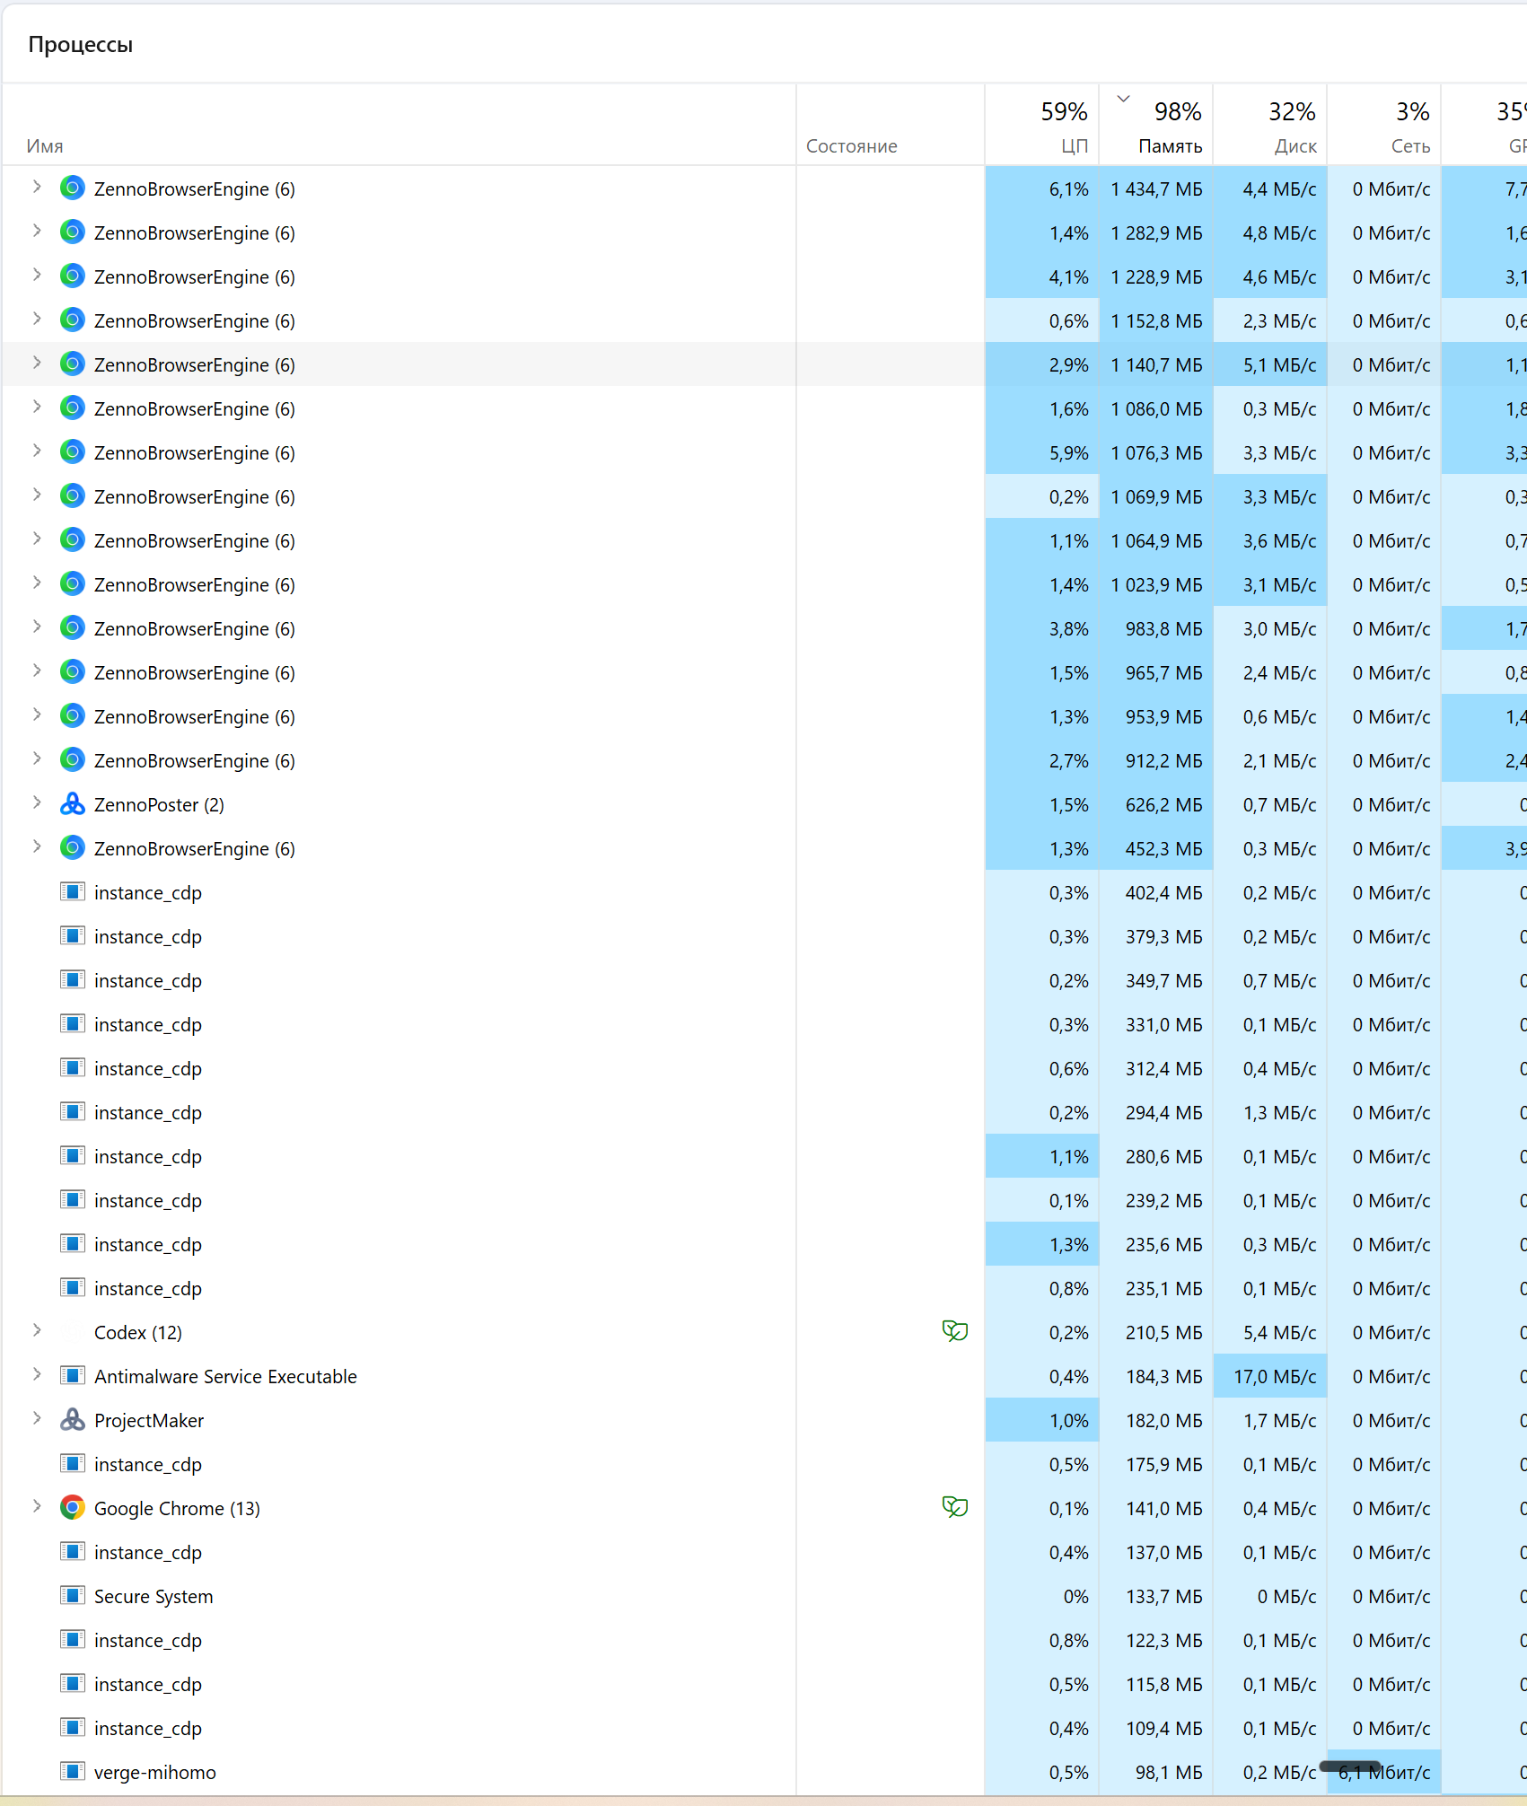
Task: Expand the ProjectMaker process entry
Action: pyautogui.click(x=37, y=1418)
